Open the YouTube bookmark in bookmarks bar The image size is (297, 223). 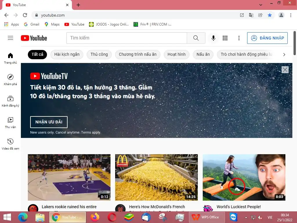pyautogui.click(x=74, y=24)
